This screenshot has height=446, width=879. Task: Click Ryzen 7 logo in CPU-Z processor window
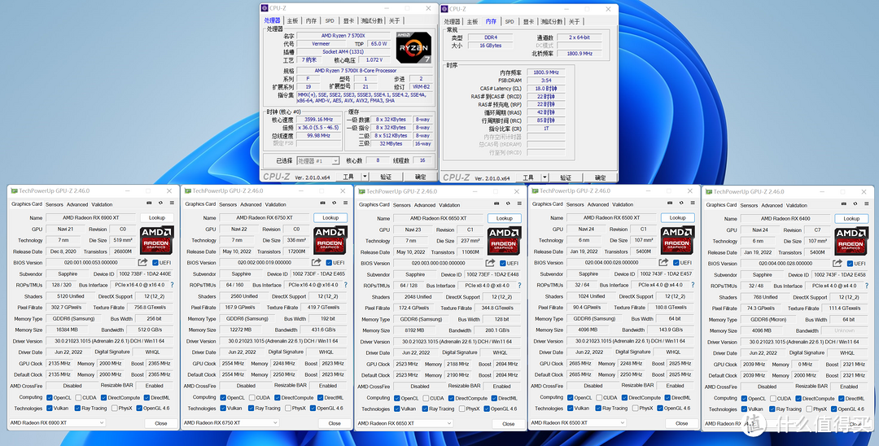[413, 47]
